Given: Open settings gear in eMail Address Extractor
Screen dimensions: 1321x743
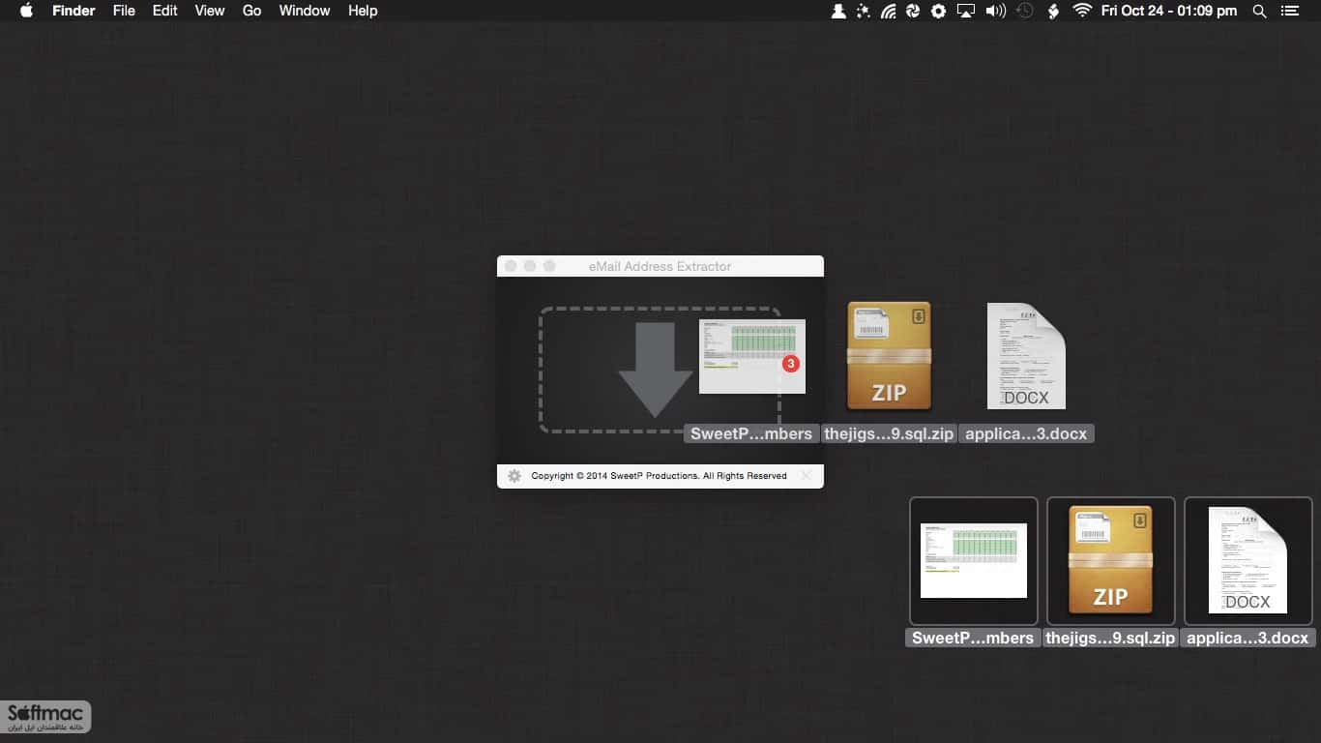Looking at the screenshot, I should click(x=514, y=476).
